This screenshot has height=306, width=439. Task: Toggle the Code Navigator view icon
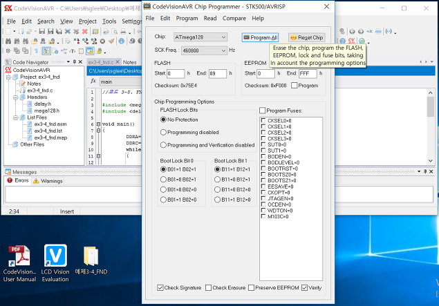[46, 51]
